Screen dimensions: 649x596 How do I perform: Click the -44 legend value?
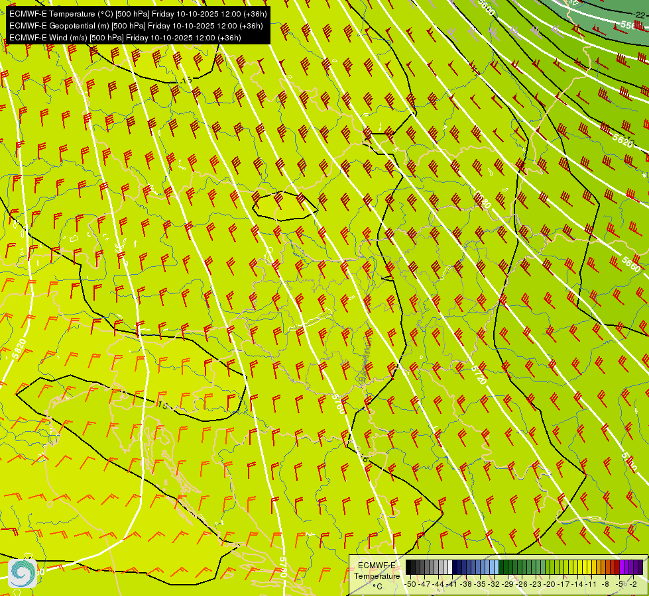click(x=438, y=584)
